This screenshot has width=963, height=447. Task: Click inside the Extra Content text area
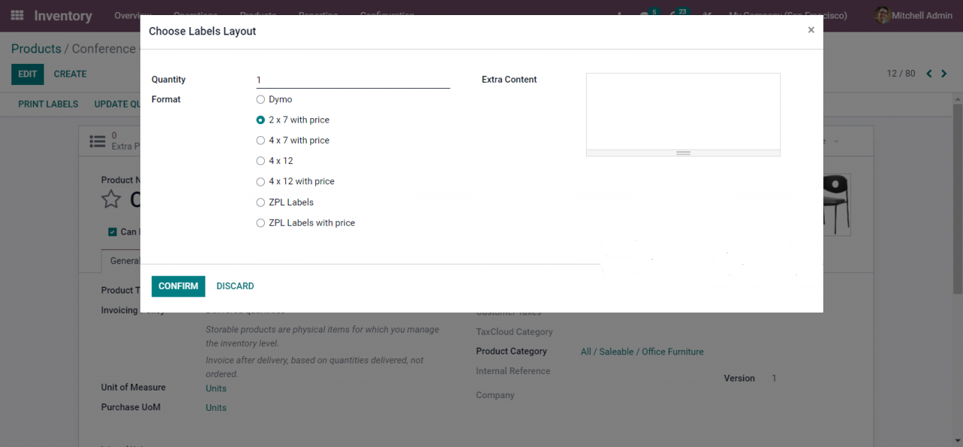coord(683,111)
